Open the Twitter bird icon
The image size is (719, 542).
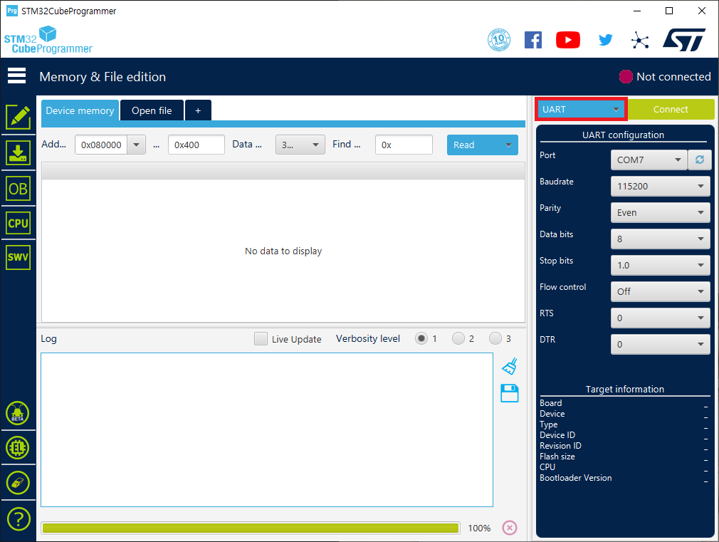(605, 40)
